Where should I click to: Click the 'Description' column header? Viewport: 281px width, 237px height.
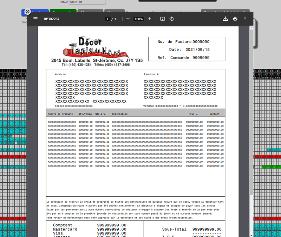click(x=120, y=114)
